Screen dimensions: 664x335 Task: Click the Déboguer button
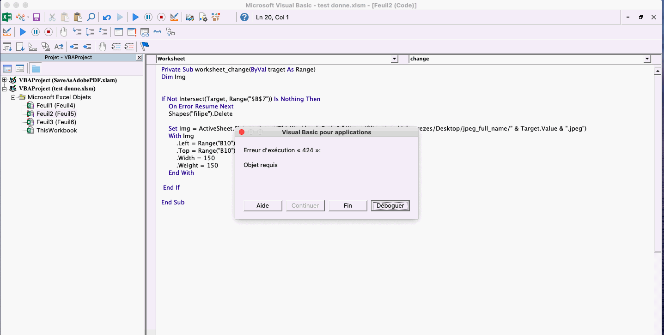coord(390,206)
